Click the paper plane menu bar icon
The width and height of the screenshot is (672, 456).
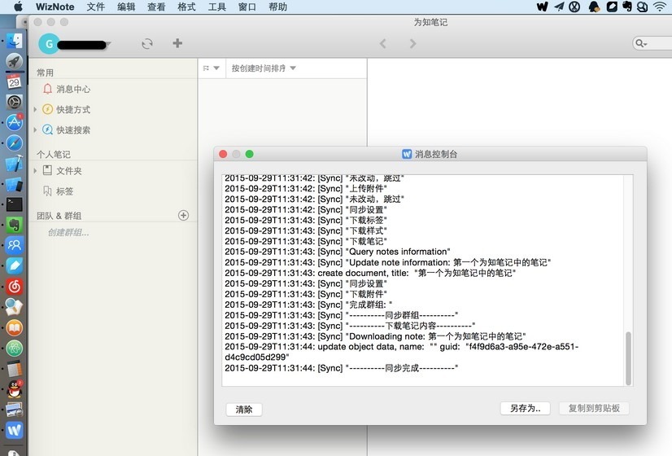pos(559,7)
